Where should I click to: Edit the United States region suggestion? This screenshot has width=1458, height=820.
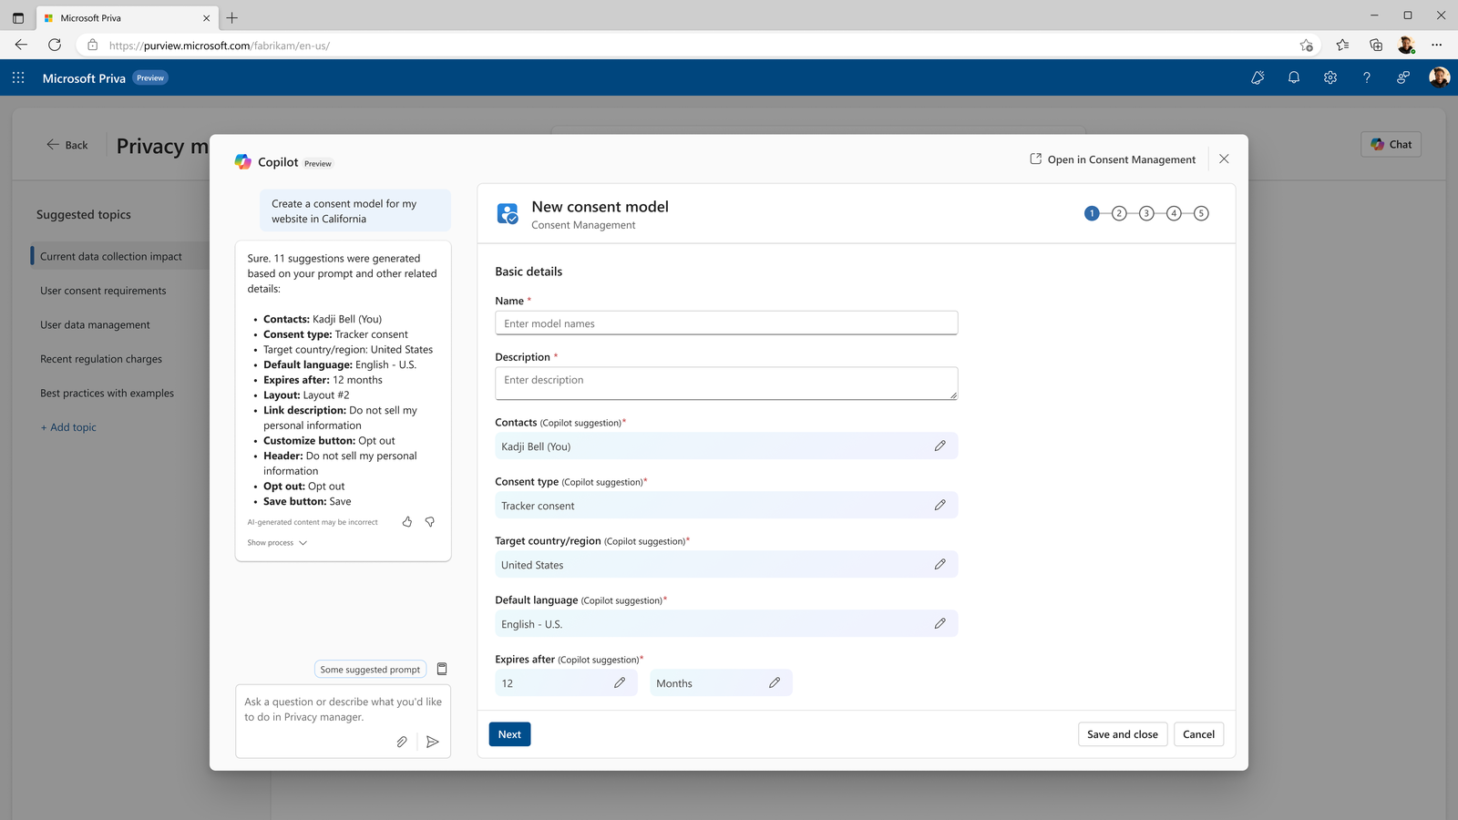coord(940,564)
